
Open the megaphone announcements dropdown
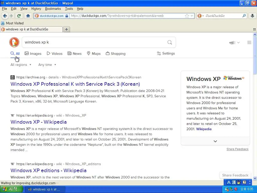[234, 43]
